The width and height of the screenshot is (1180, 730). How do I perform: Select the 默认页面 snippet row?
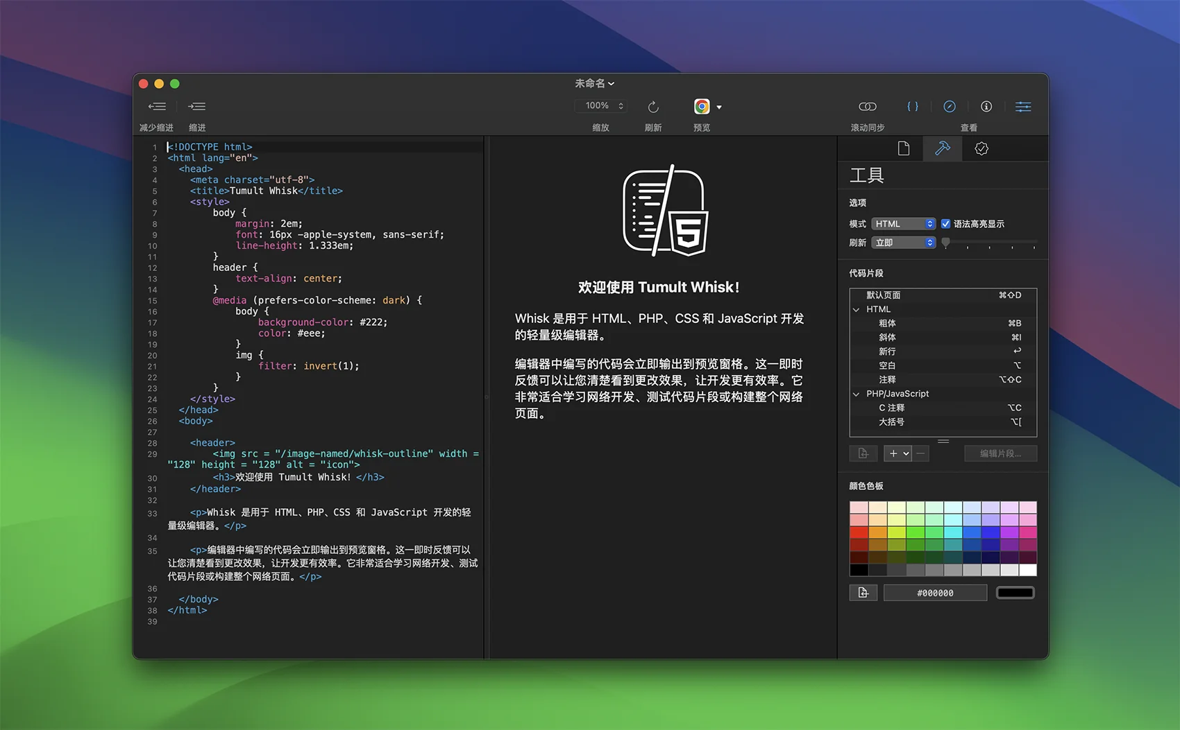943,295
